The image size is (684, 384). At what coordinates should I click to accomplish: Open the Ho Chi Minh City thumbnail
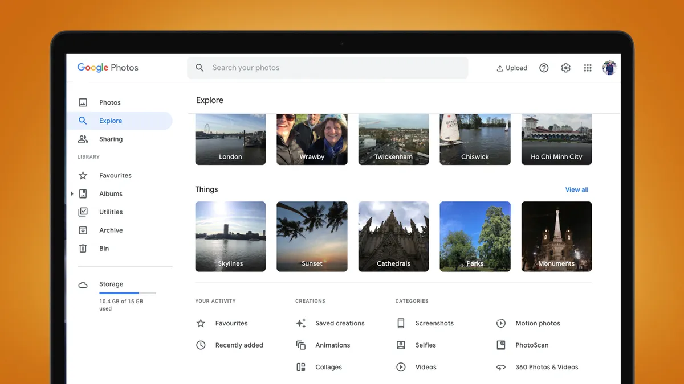pos(556,139)
